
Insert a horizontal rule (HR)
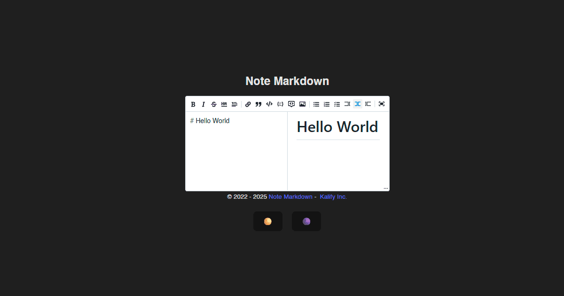(x=224, y=104)
